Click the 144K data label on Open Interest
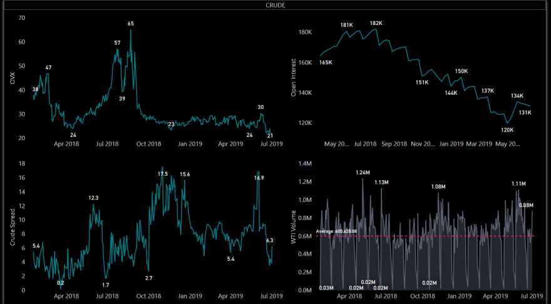 coord(451,93)
